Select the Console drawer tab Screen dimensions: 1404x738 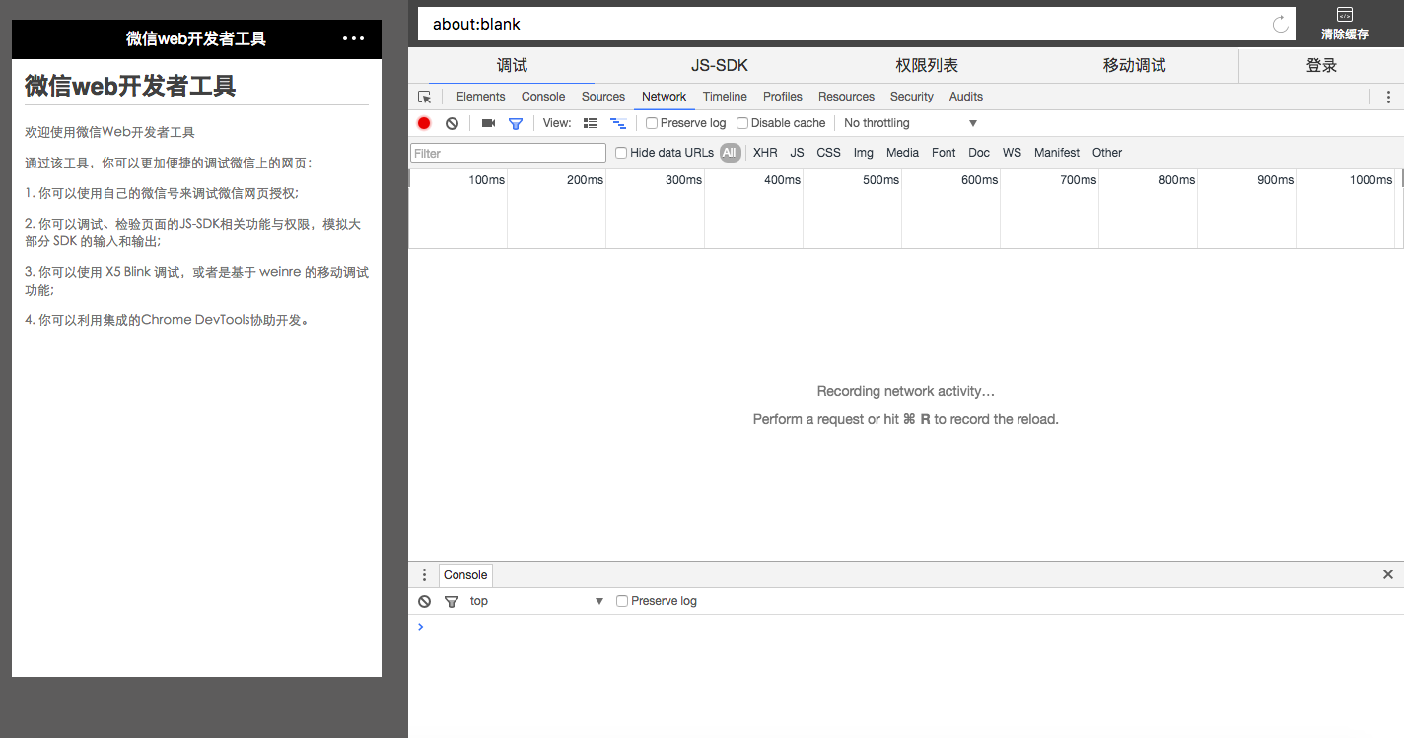click(x=465, y=574)
